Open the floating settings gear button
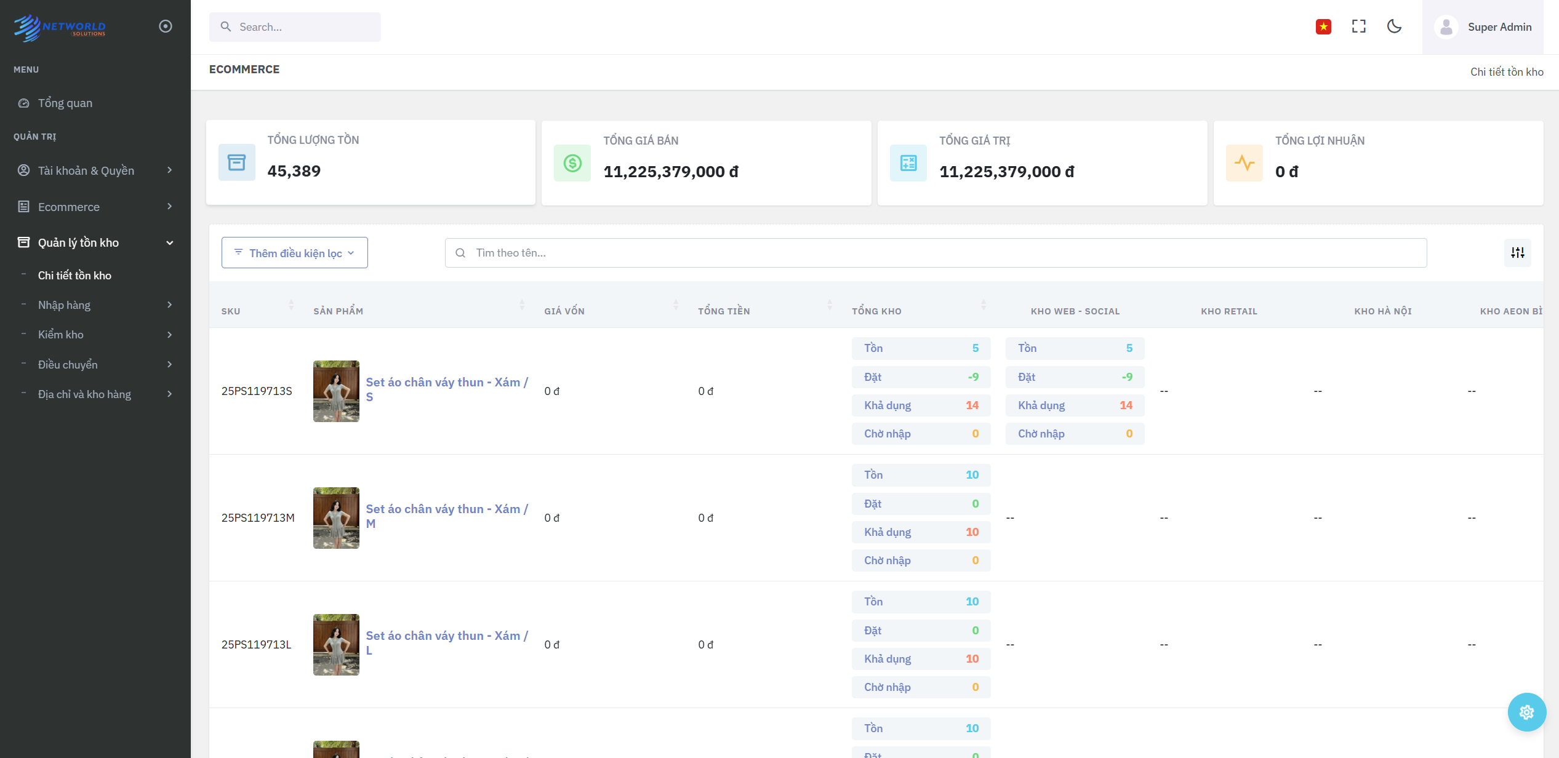Viewport: 1559px width, 758px height. click(1526, 712)
